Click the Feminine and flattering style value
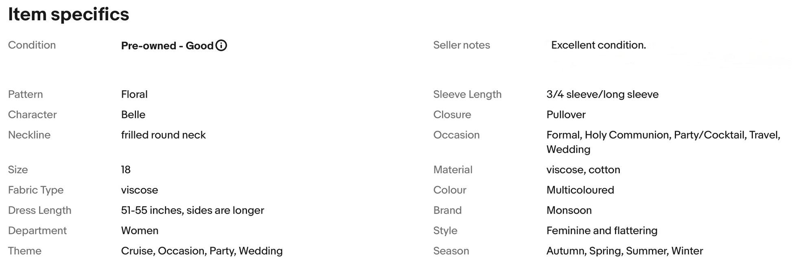792x270 pixels. [x=602, y=231]
